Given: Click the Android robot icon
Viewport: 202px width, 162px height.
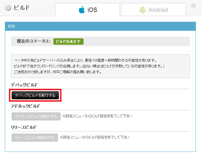Looking at the screenshot, I should coord(143,10).
